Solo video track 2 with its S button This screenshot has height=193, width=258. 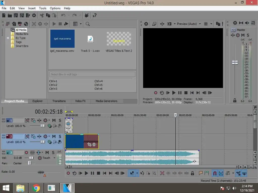click(60, 136)
